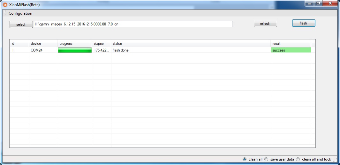
Task: Click the XiaoMiFlash Mi logo icon
Action: click(x=5, y=4)
